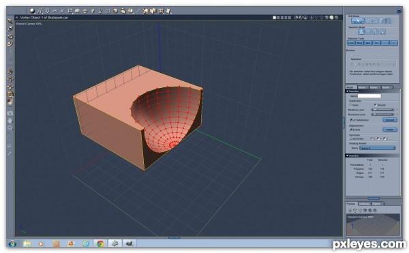Pick the scissors cut tool

click(55, 11)
